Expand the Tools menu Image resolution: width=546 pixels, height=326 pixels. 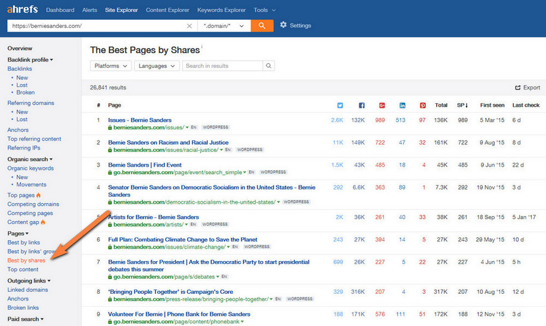coord(265,10)
